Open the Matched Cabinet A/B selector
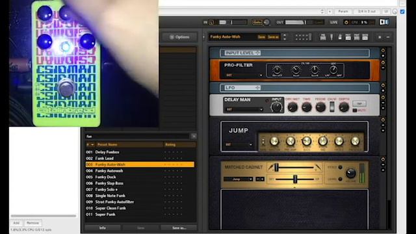The width and height of the screenshot is (416, 234). click(x=260, y=179)
